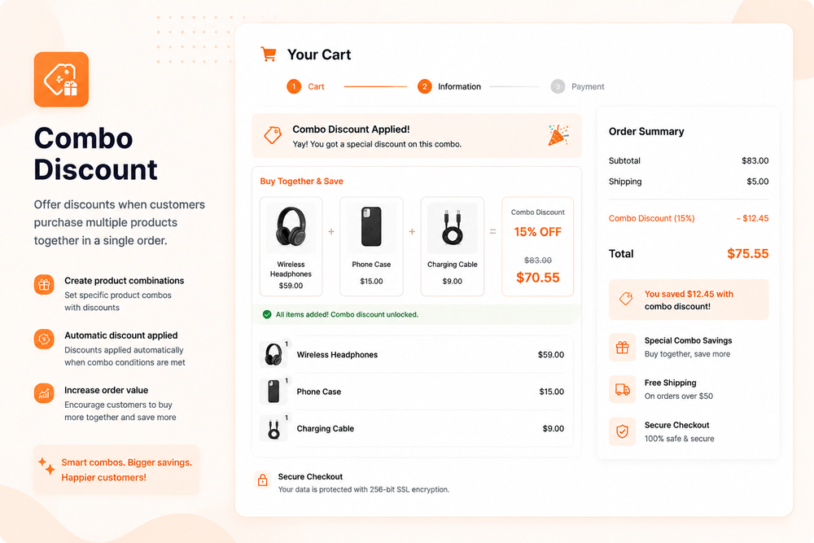Click the truck icon for Free Shipping
This screenshot has width=814, height=543.
click(x=623, y=389)
